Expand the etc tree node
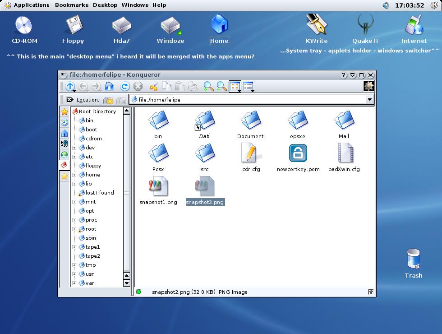The width and height of the screenshot is (442, 334). tap(74, 157)
